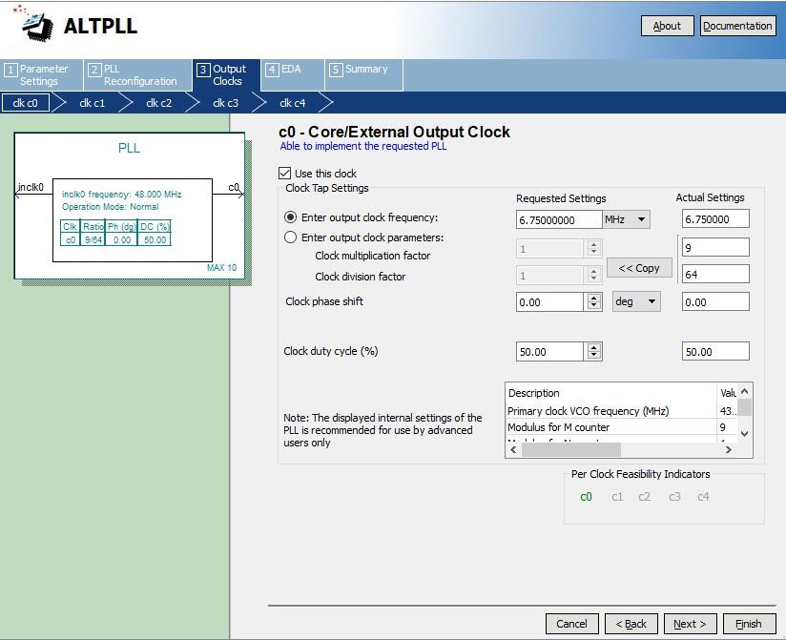Click the PLL block diagram preview
The width and height of the screenshot is (786, 640).
[129, 206]
